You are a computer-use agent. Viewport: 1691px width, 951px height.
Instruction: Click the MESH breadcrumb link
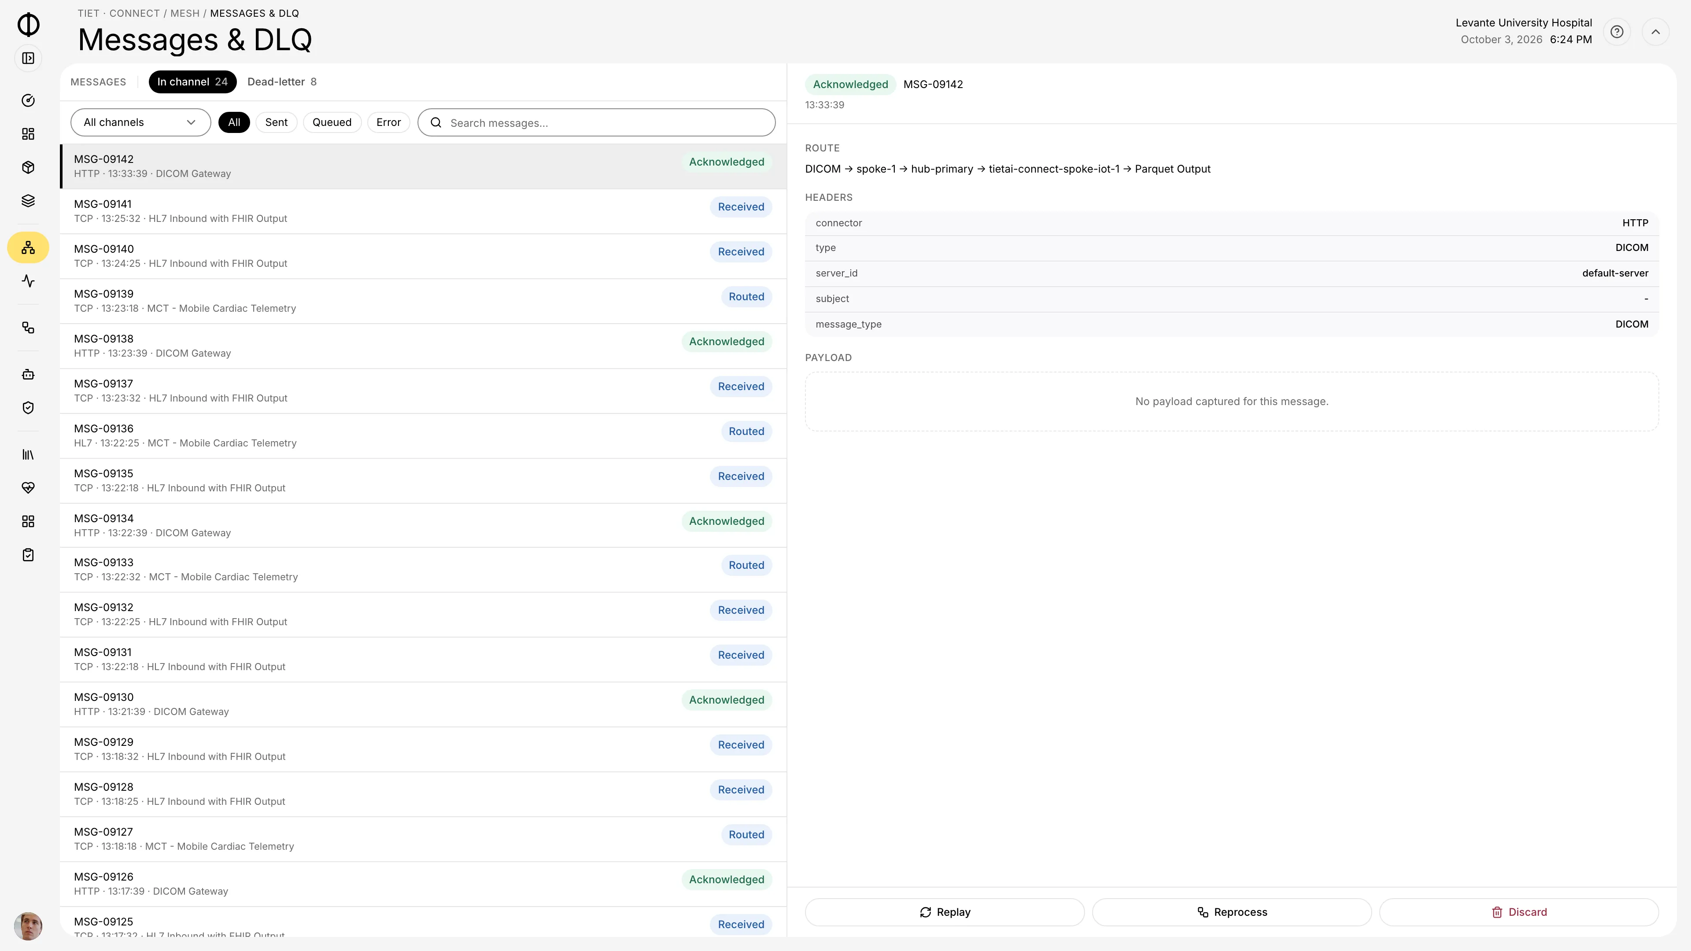point(185,13)
